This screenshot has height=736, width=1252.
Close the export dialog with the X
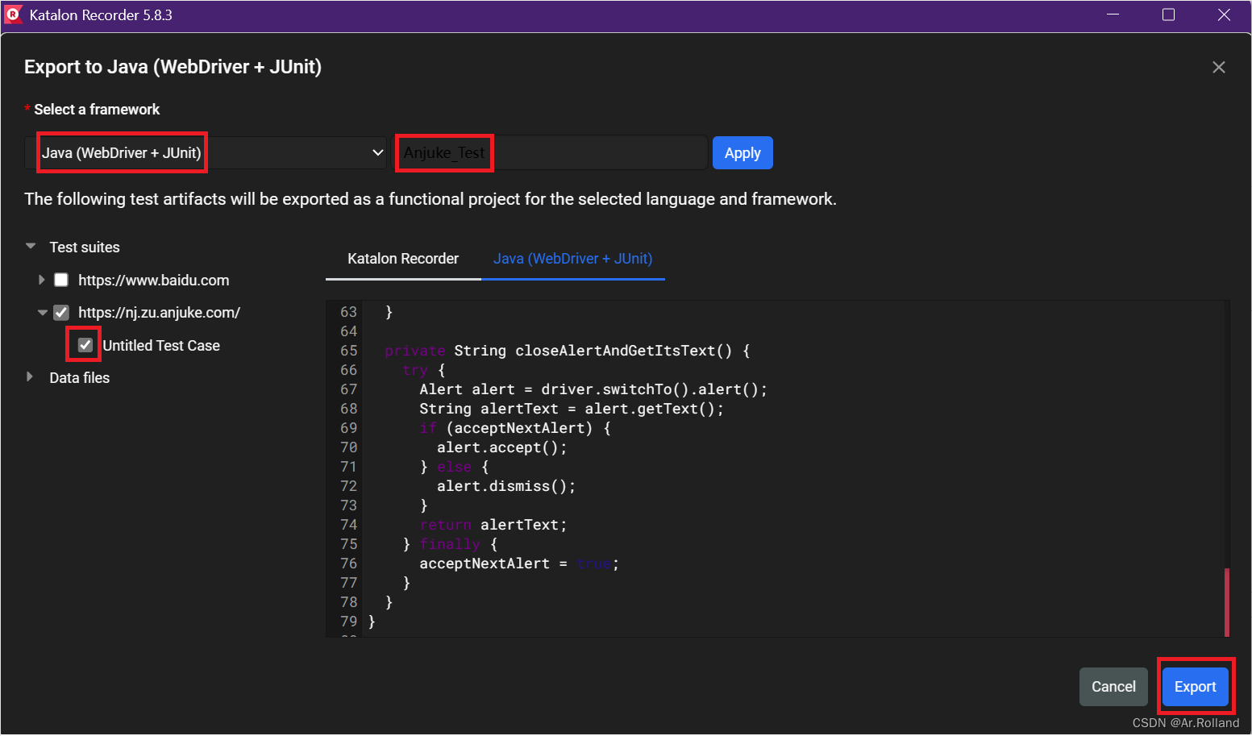click(1218, 67)
